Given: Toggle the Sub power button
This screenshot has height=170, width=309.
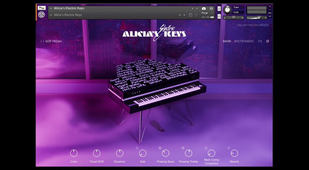Looking at the screenshot, I should [137, 148].
